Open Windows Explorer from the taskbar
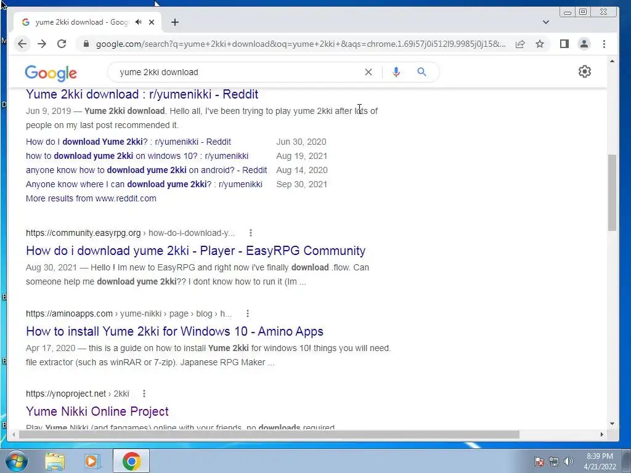631x473 pixels. pos(55,461)
